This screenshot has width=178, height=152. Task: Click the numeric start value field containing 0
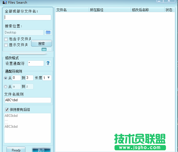[17, 78]
